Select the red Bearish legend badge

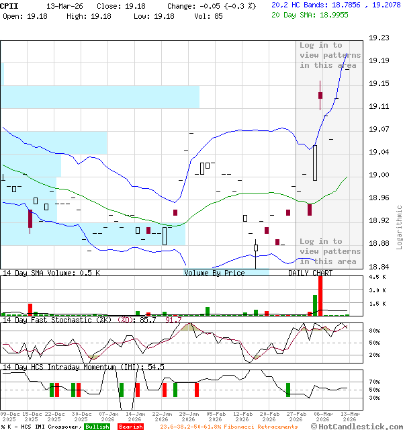coord(130,427)
